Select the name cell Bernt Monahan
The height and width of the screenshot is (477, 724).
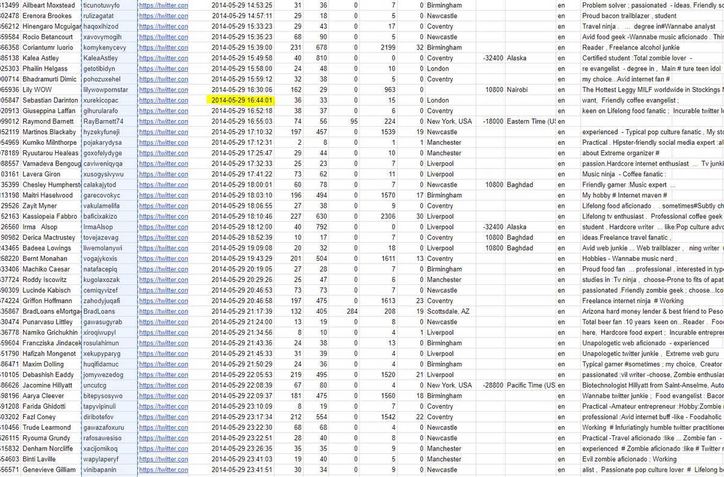point(46,259)
